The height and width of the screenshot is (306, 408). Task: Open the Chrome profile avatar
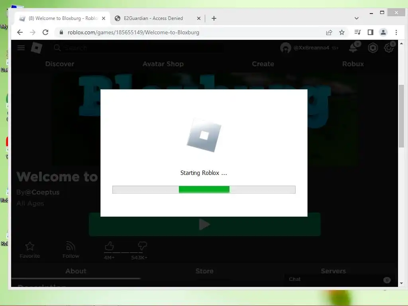(x=383, y=32)
